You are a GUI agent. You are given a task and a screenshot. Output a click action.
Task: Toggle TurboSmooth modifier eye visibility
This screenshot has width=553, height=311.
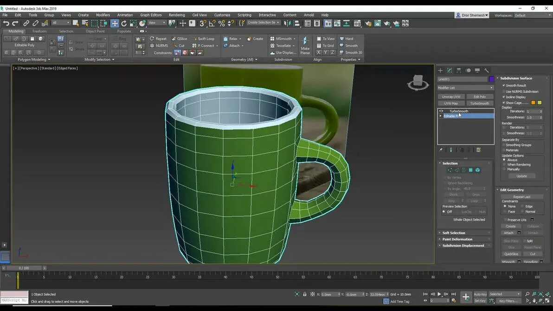coord(441,111)
